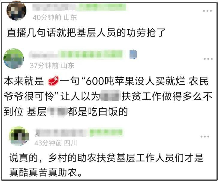Open more options for the 37分钟前 comment
218x181 pixels.
tap(208, 59)
